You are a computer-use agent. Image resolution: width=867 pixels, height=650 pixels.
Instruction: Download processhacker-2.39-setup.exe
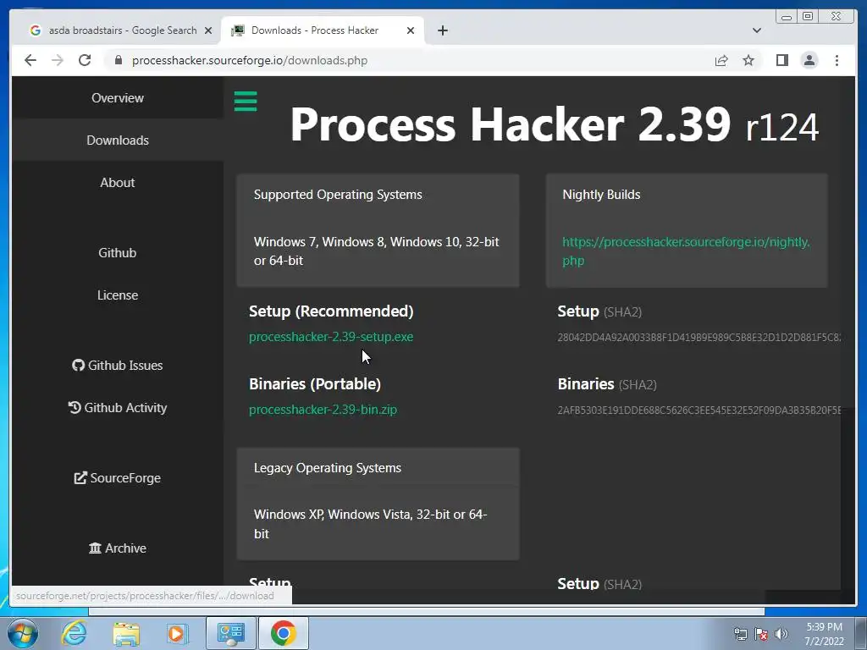[331, 337]
